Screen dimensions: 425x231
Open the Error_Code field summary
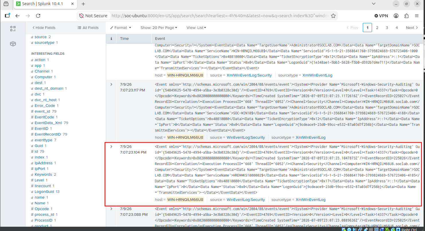45,106
